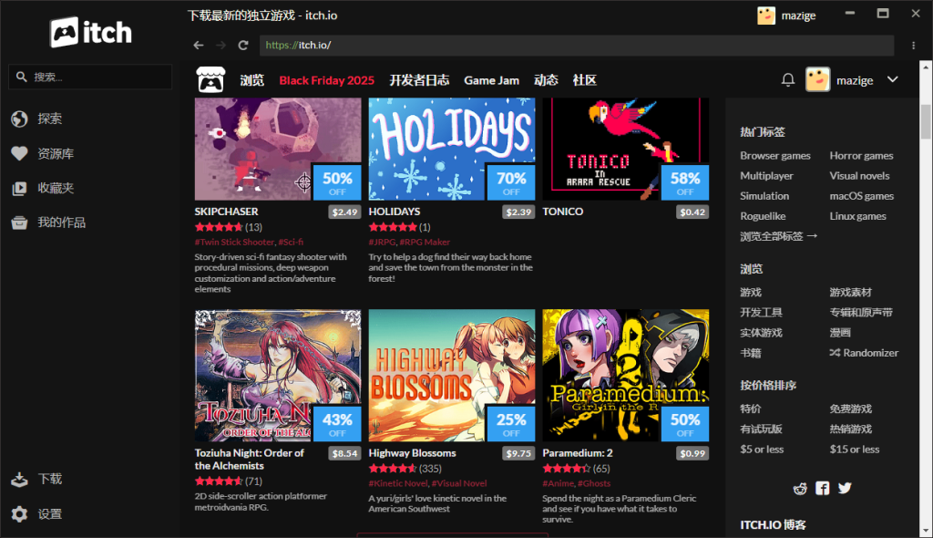The image size is (933, 538).
Task: Open the Game Jam menu item
Action: pyautogui.click(x=491, y=80)
